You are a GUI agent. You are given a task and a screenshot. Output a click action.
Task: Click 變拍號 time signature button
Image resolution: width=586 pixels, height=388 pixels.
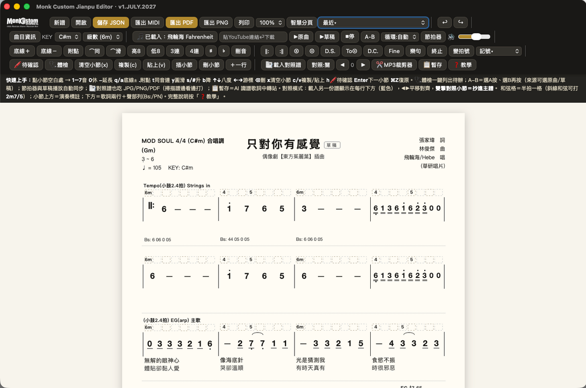pos(460,51)
